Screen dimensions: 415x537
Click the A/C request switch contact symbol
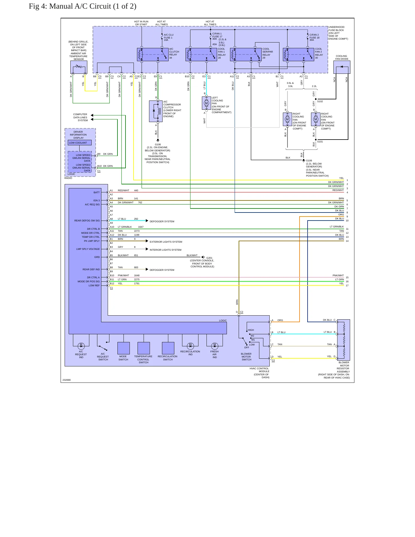point(103,346)
